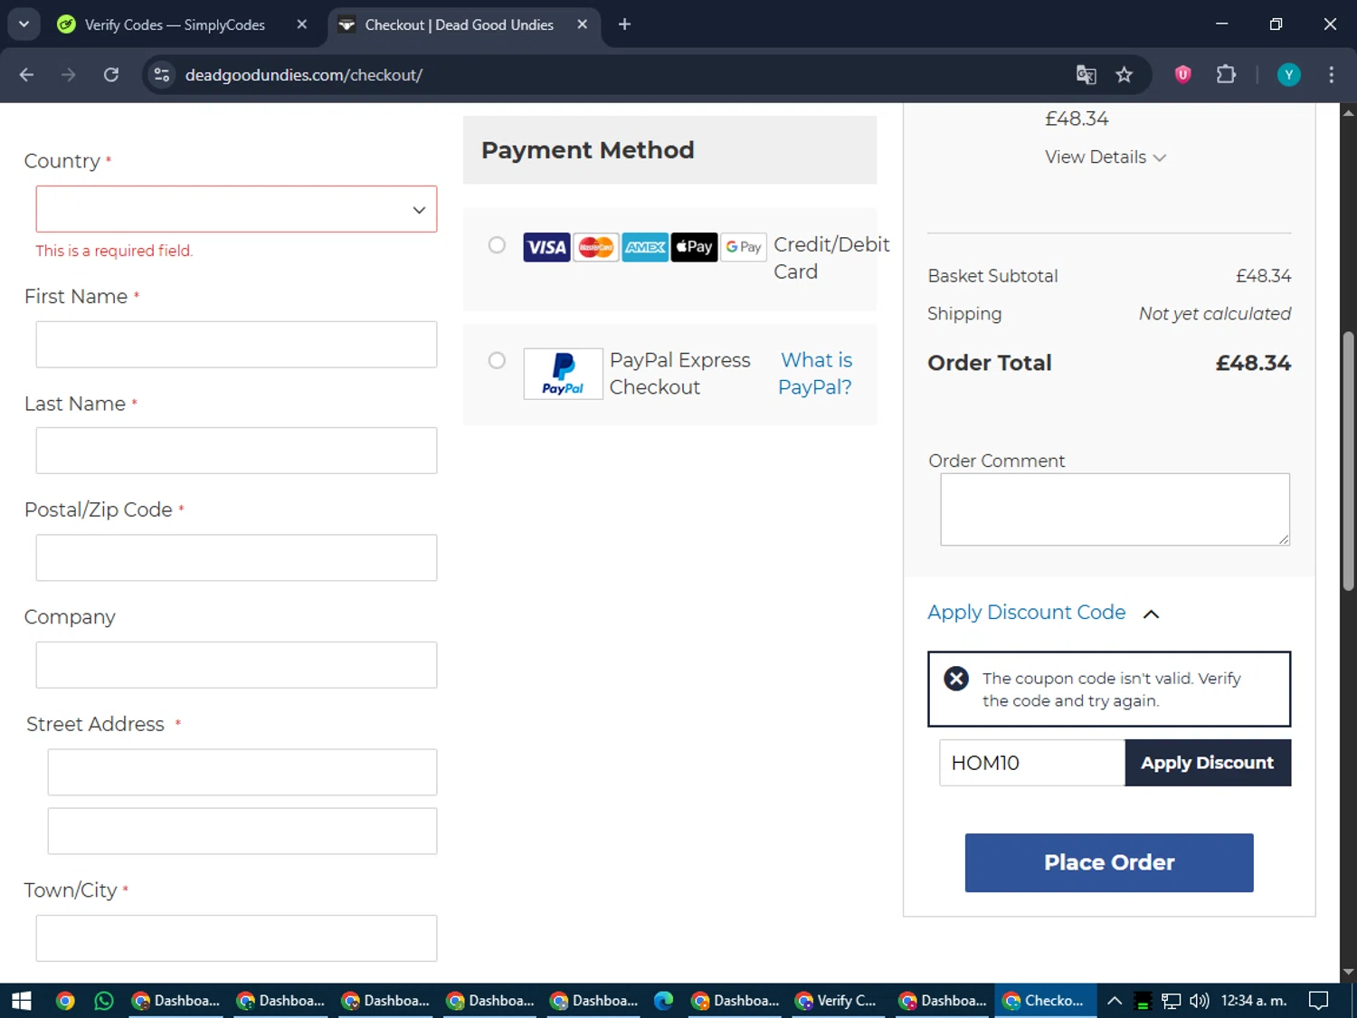Open the Extensions puzzle menu
This screenshot has width=1357, height=1018.
(1226, 75)
